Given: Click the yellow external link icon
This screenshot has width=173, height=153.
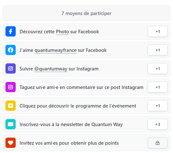Looking at the screenshot, I should pyautogui.click(x=11, y=106).
